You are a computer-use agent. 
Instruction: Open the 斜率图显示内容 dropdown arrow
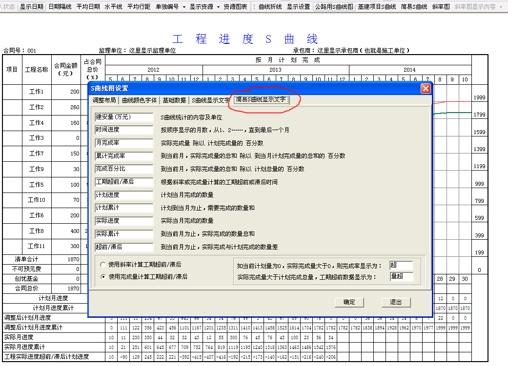[x=501, y=7]
